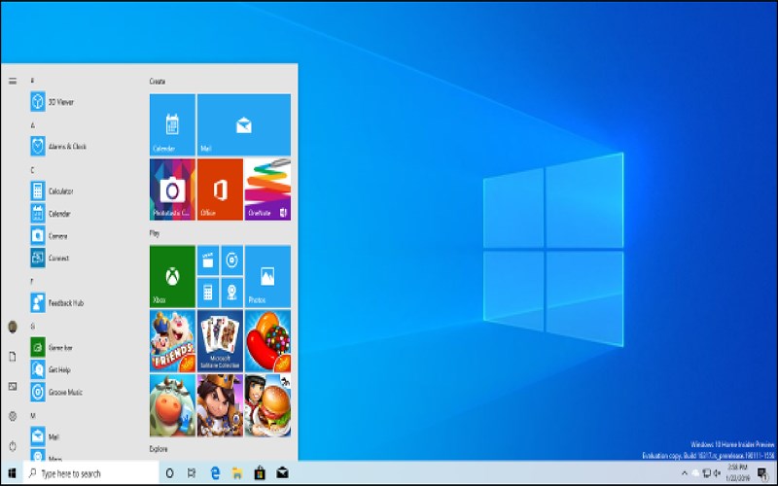The image size is (778, 486).
Task: Expand the Start menu hamburger button
Action: coord(13,81)
